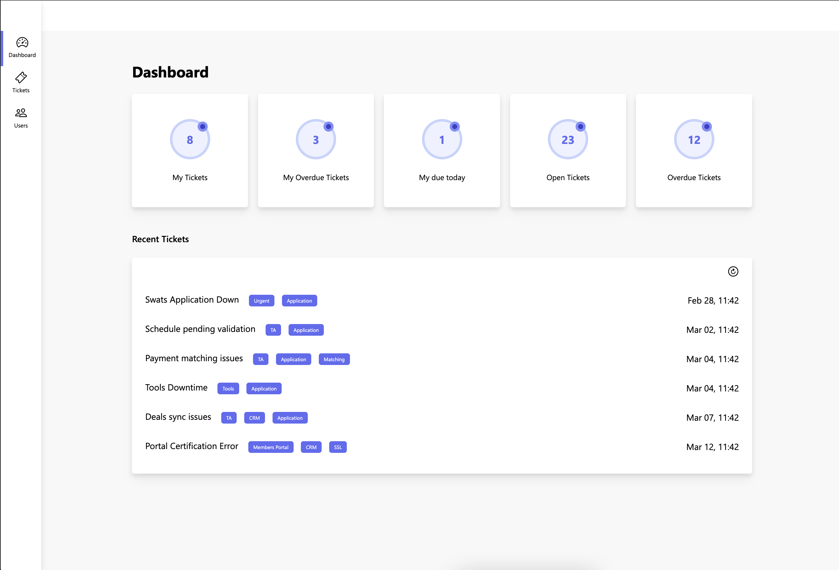
Task: Click the Recent Tickets section heading
Action: coord(160,239)
